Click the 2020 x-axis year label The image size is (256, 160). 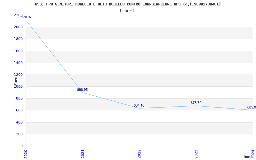pos(26,154)
